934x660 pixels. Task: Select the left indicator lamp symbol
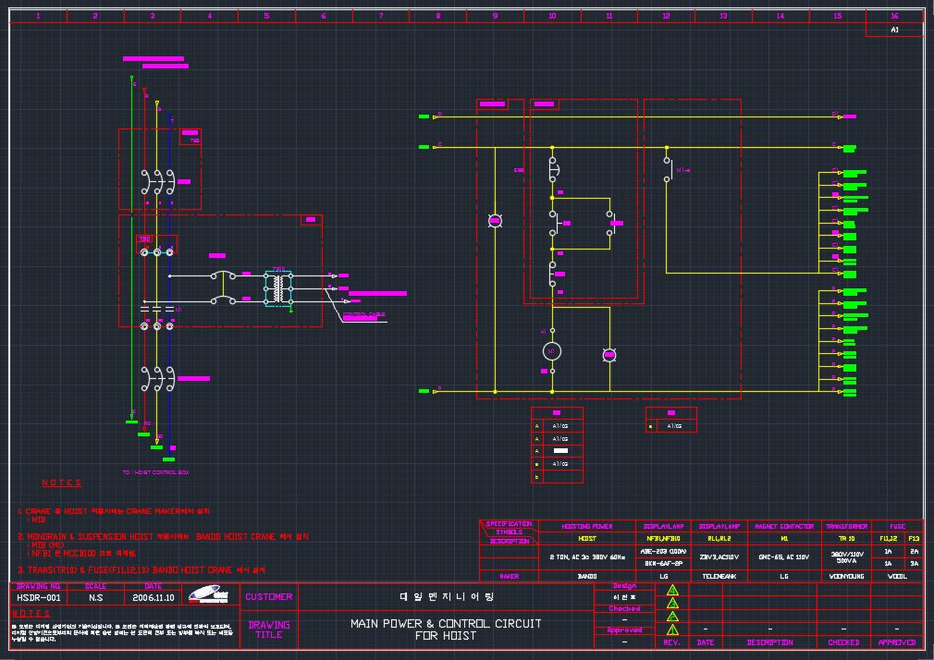tap(495, 221)
